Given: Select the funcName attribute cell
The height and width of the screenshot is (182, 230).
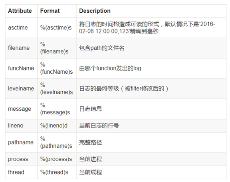Looking at the screenshot, I should pyautogui.click(x=21, y=68).
